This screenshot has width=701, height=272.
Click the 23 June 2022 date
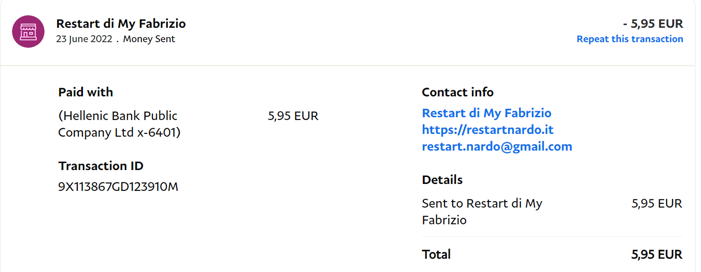point(84,39)
